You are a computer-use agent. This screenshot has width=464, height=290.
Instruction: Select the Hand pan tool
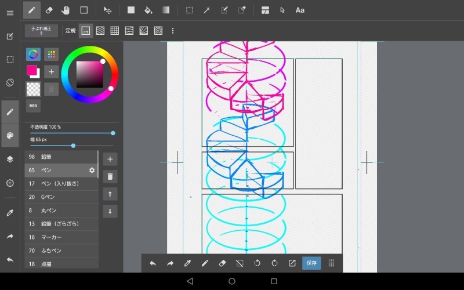pos(66,10)
